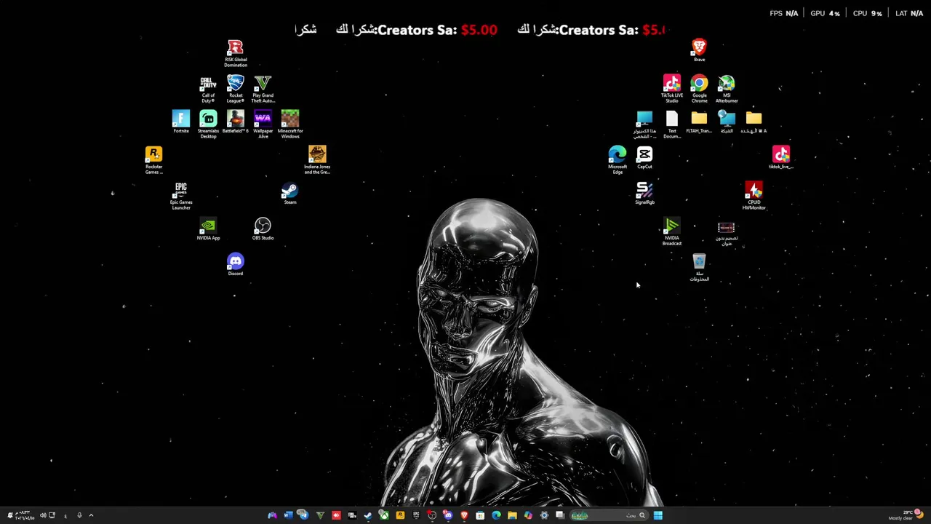The image size is (931, 524).
Task: Select Google Chrome desktop shortcut
Action: pyautogui.click(x=699, y=90)
